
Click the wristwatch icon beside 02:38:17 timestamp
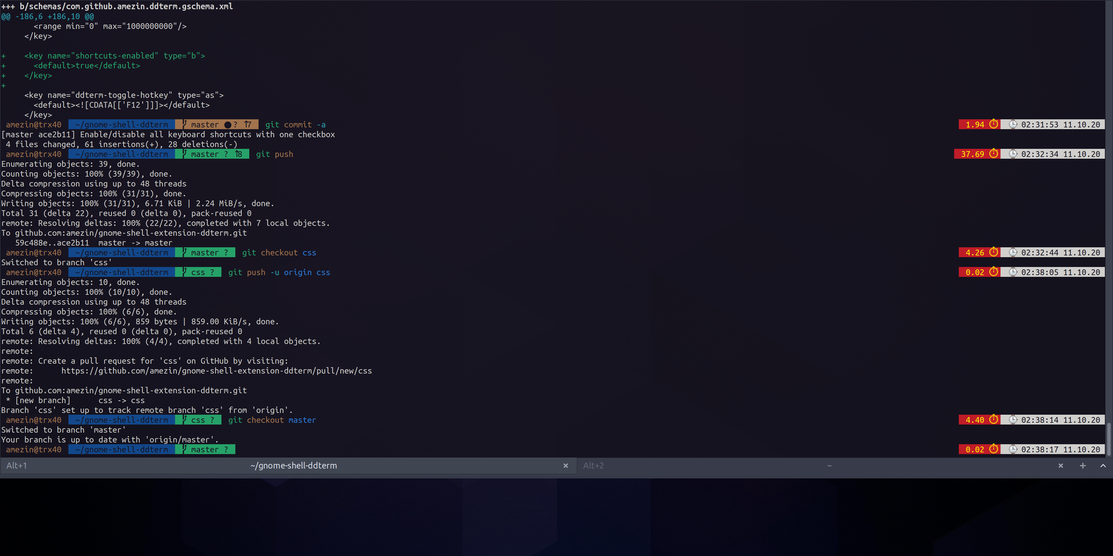[x=1013, y=449]
